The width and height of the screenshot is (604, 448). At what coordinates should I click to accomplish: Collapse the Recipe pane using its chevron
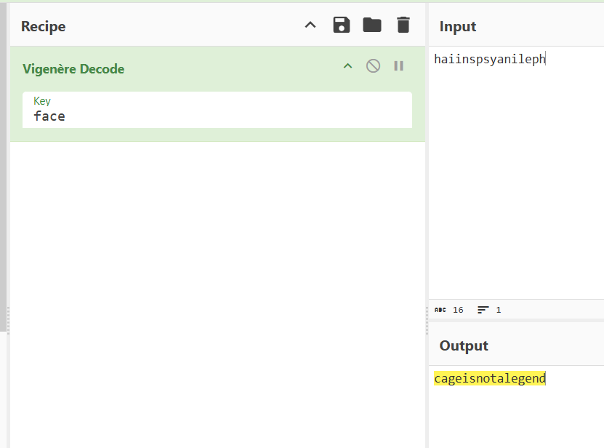(310, 25)
